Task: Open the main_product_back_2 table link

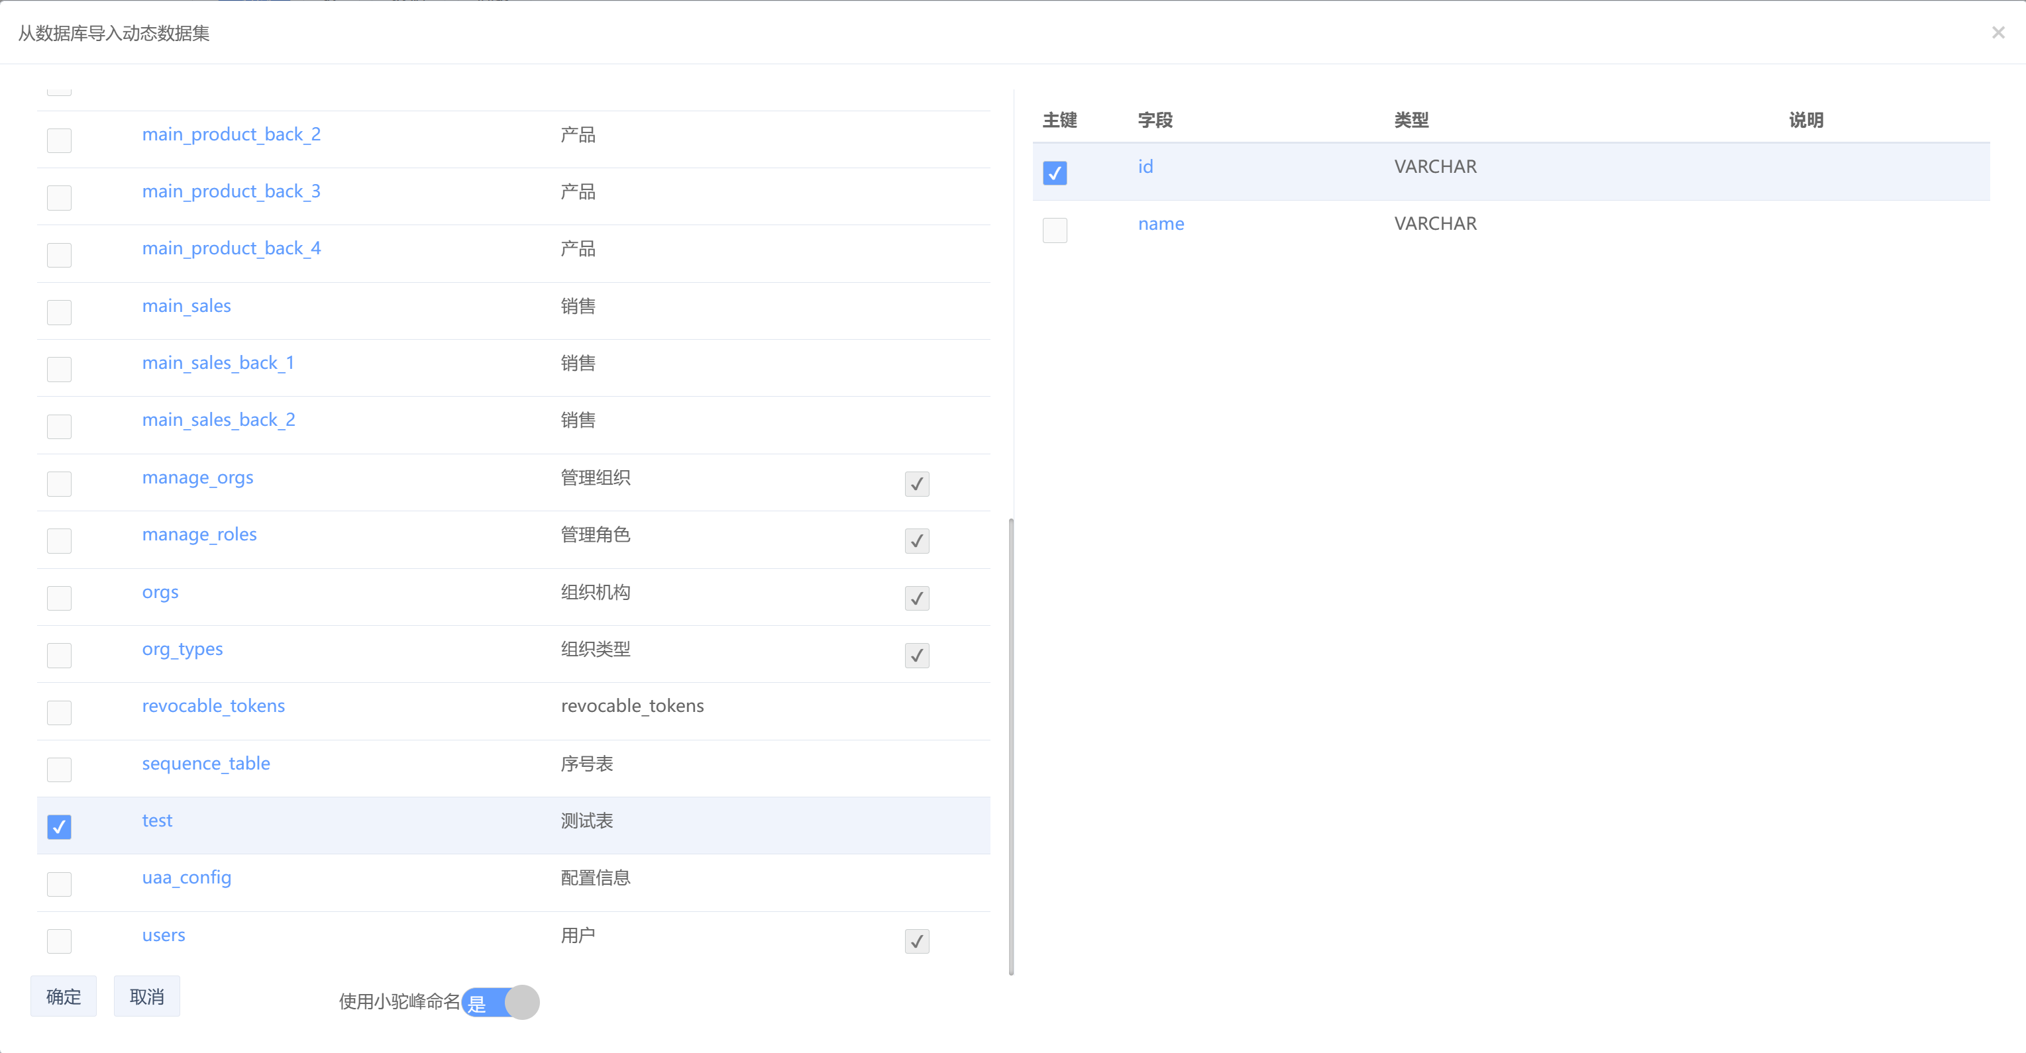Action: pos(231,134)
